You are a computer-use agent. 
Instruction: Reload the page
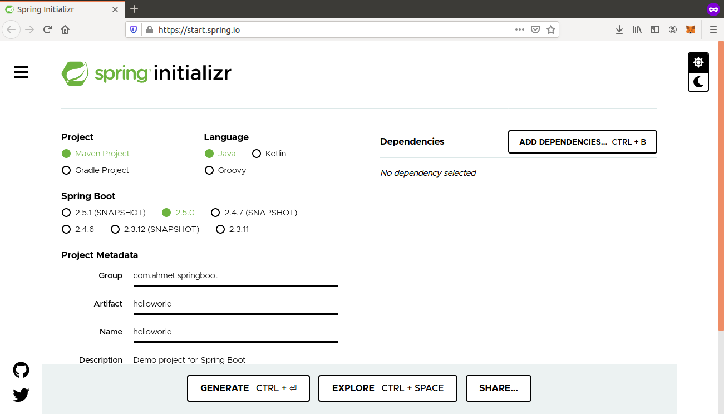[x=47, y=29]
